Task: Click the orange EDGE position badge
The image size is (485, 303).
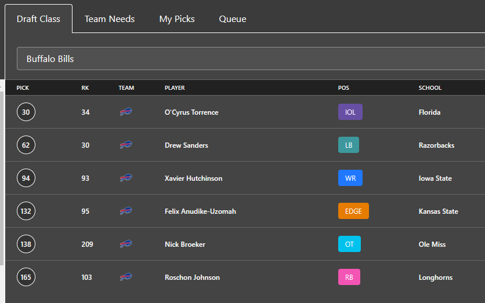Action: (x=353, y=211)
